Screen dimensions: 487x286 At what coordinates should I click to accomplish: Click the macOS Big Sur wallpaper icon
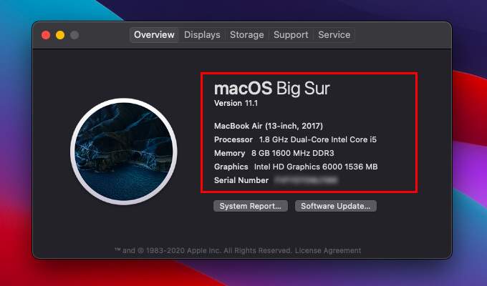[124, 152]
